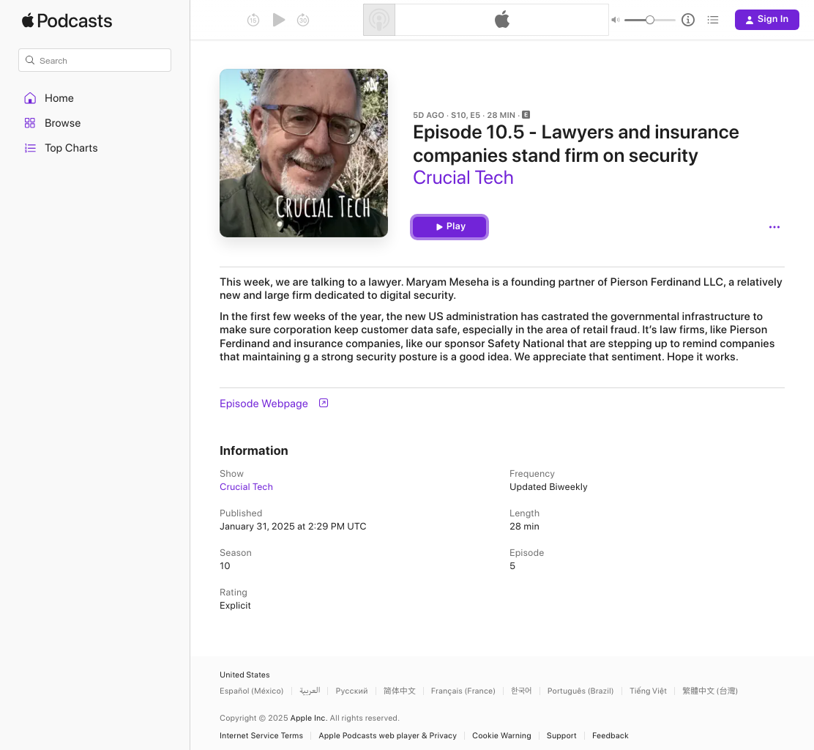Open Crucial Tech under Show information
814x750 pixels.
246,486
